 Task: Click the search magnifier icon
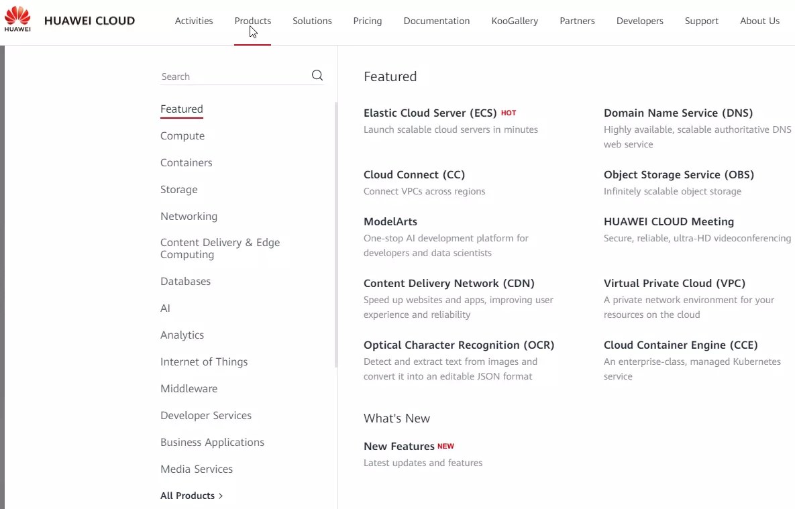pos(316,75)
